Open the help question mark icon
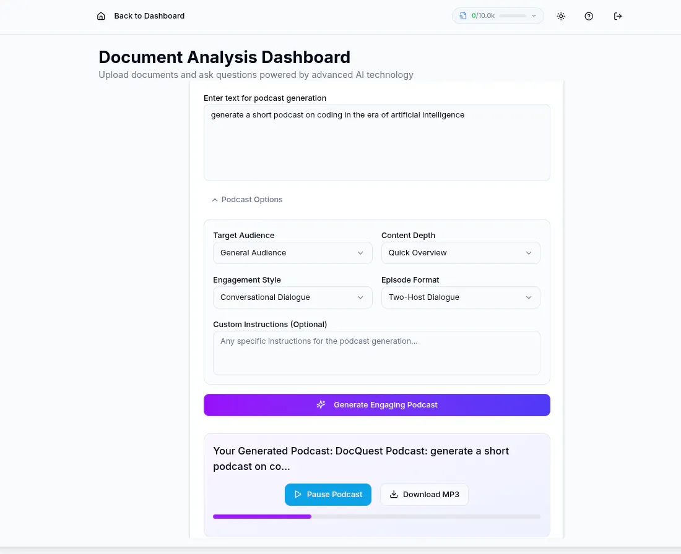Screen dimensions: 681x554 pyautogui.click(x=589, y=16)
